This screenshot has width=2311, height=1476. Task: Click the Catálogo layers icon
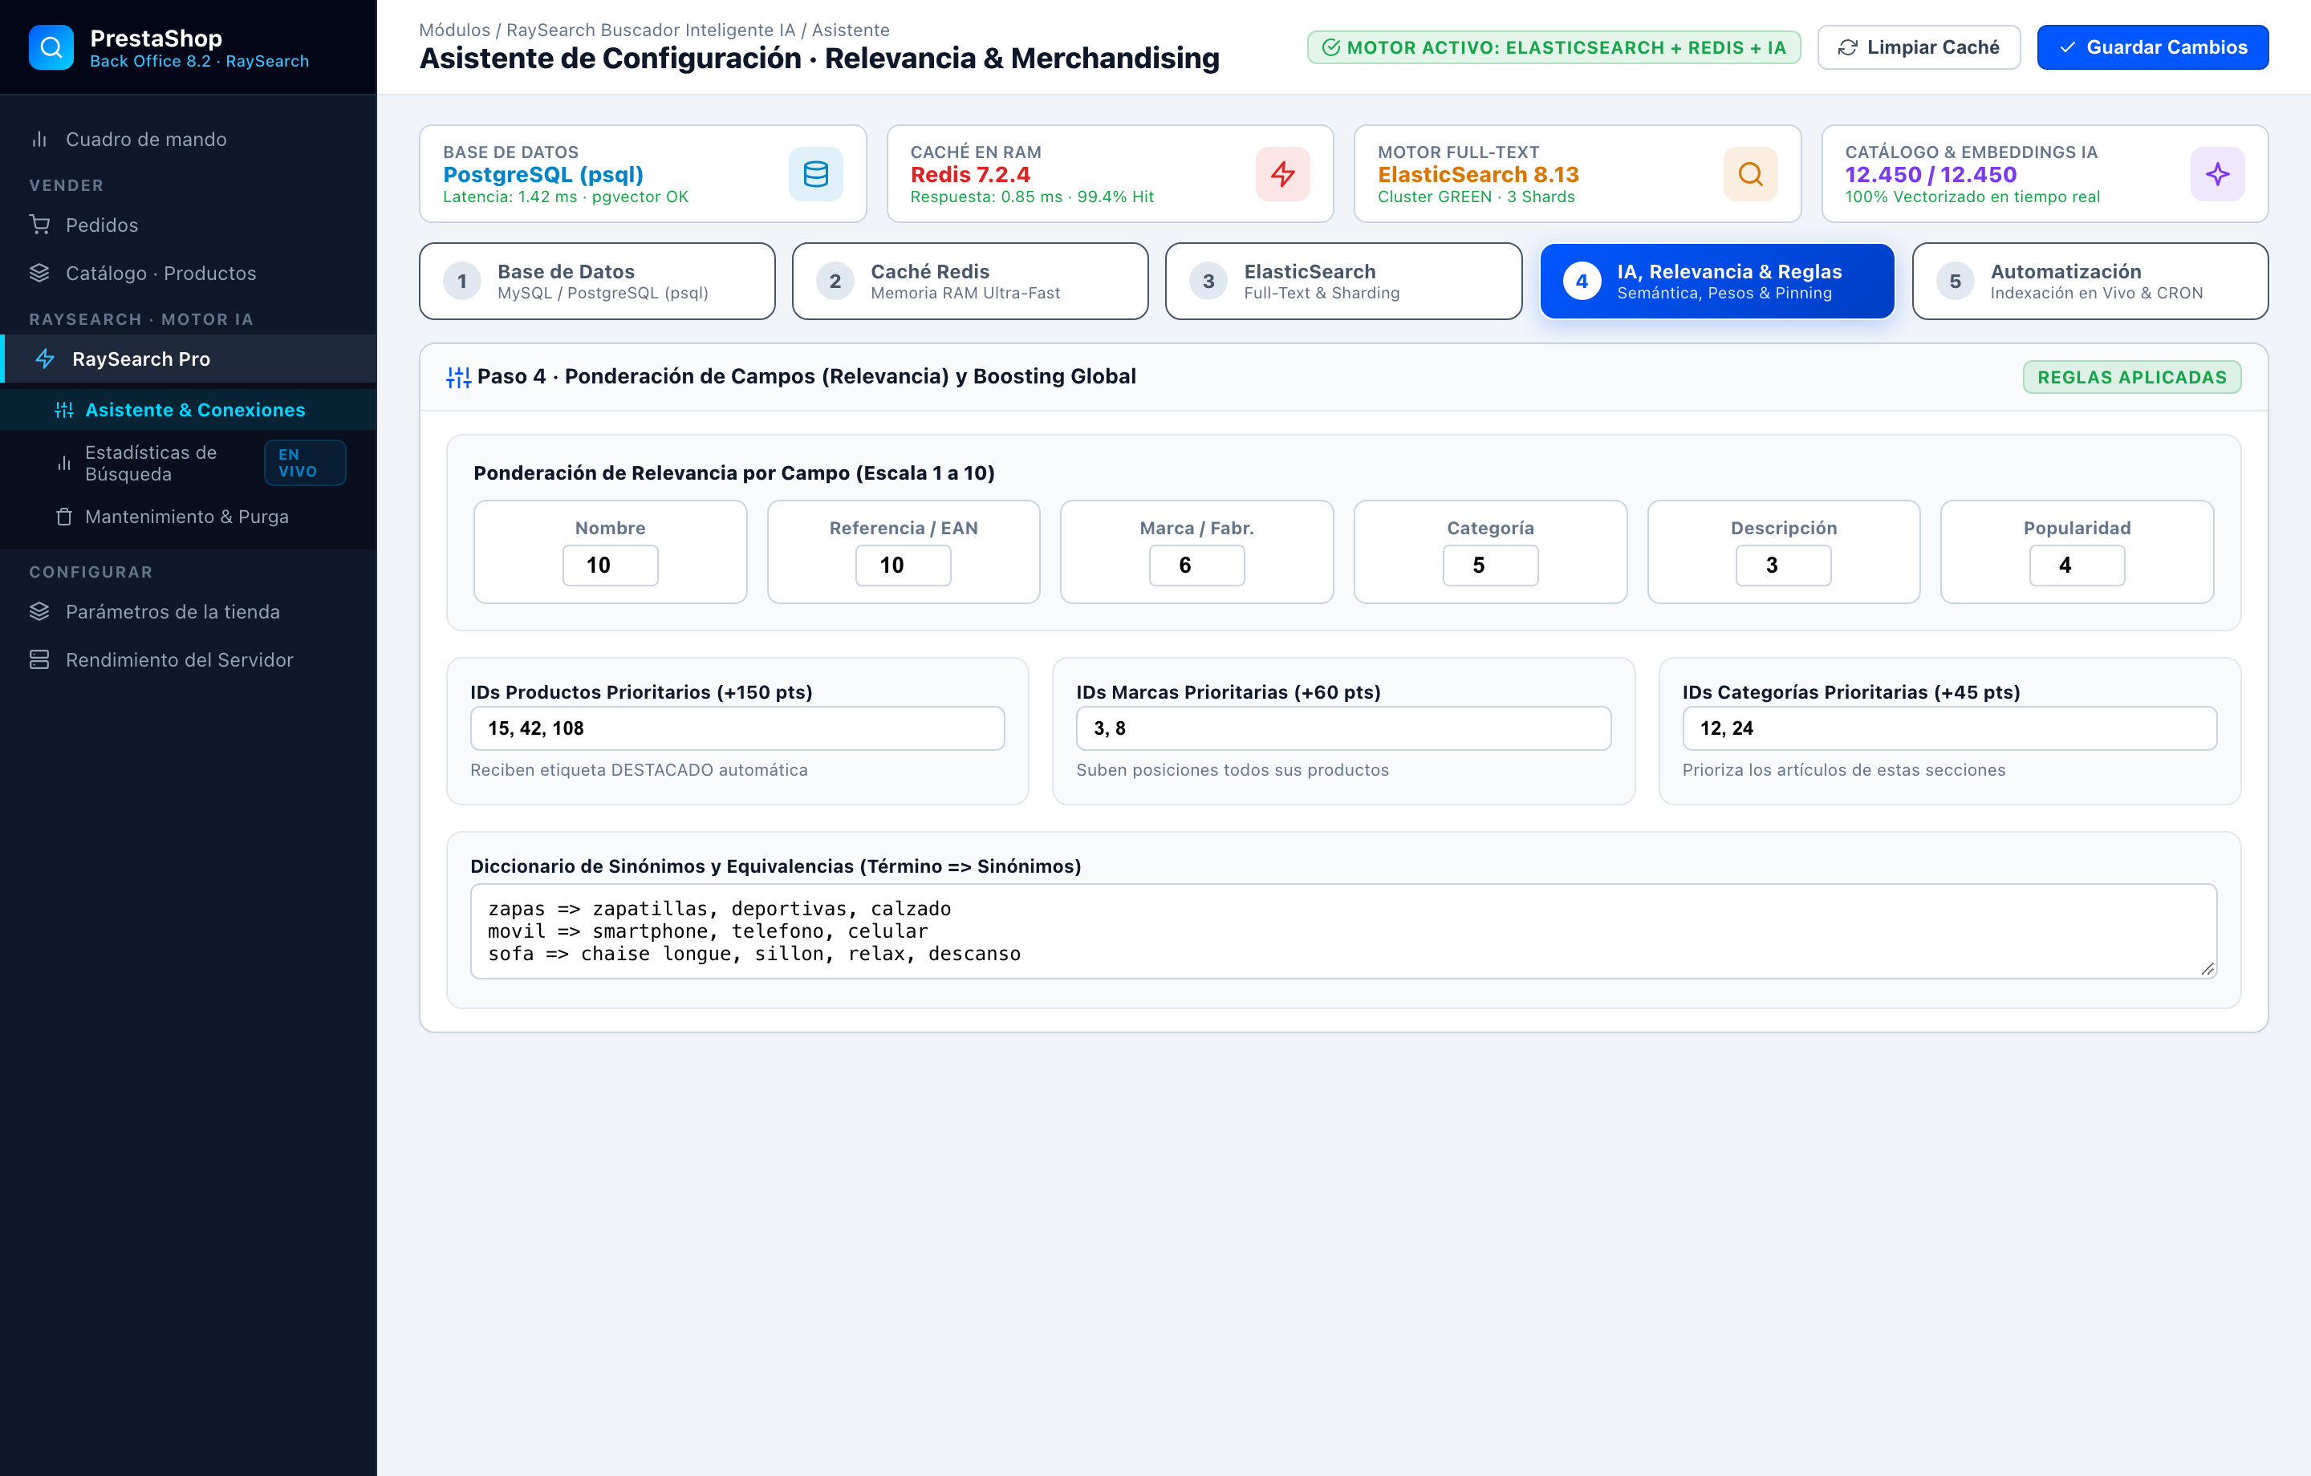39,273
